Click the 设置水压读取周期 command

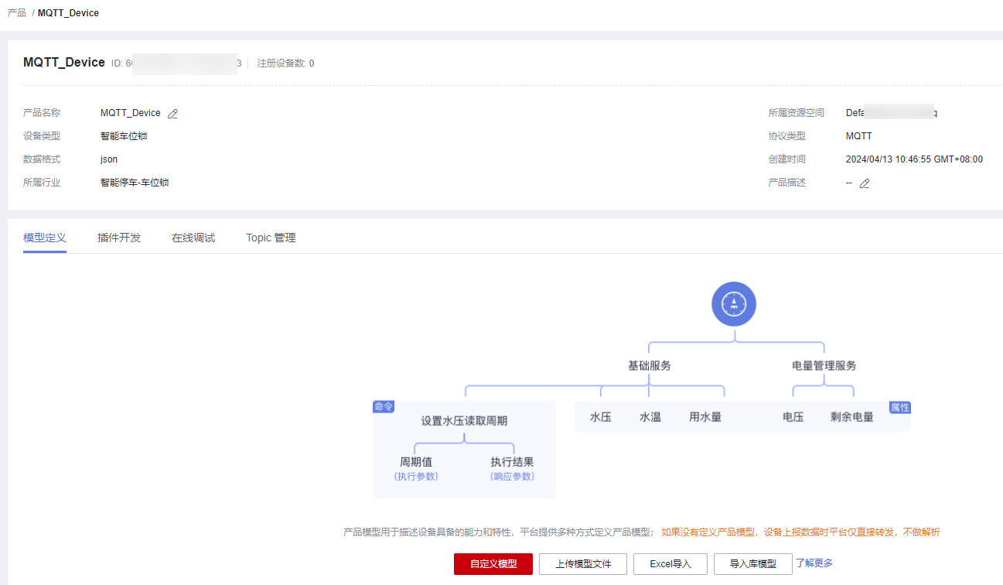point(464,422)
